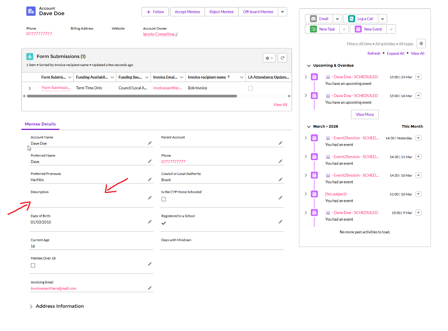Screen dimensions: 448x331
Task: Switch to the Mentee Details tab
Action: [40, 124]
